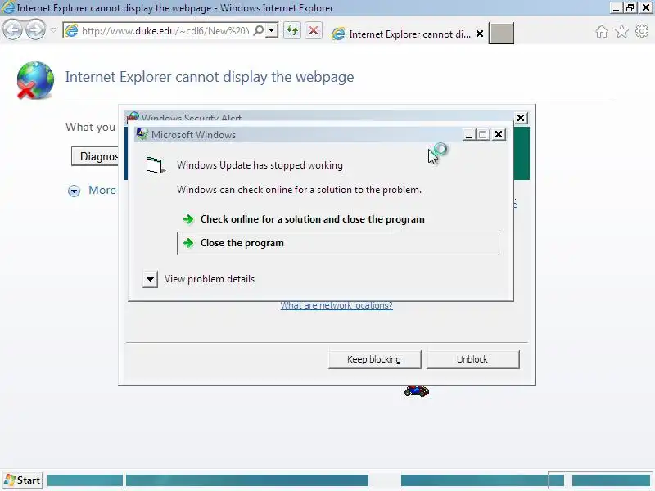The image size is (655, 491).
Task: Open Favorites with the star icon
Action: click(621, 31)
